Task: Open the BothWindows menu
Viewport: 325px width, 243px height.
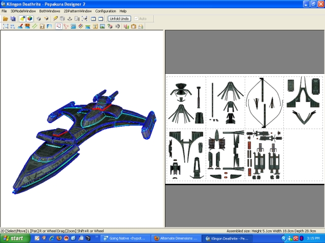Action: click(x=50, y=11)
